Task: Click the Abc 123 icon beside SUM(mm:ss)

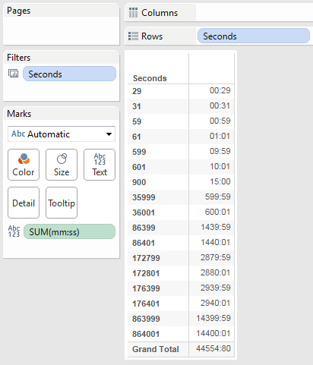Action: click(14, 231)
